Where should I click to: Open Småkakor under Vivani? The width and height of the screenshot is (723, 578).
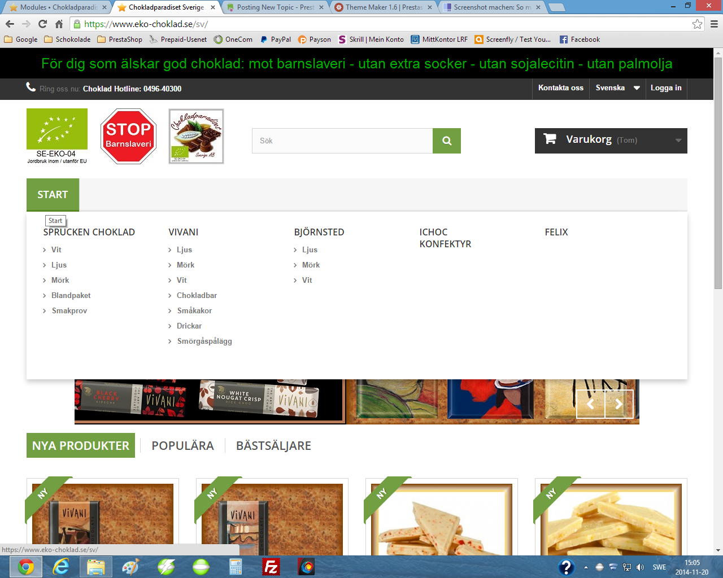pos(194,310)
